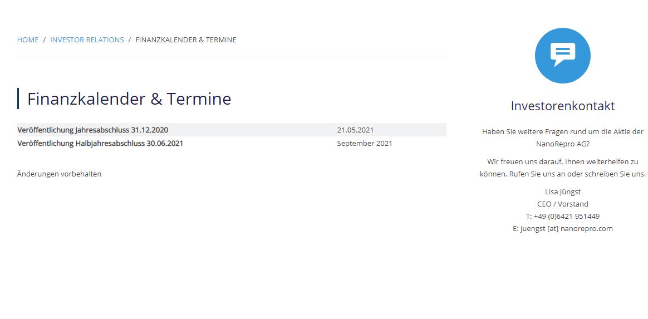Screen dimensions: 648x319
Task: Click the email juengst [at] nanorepro.com
Action: (562, 229)
